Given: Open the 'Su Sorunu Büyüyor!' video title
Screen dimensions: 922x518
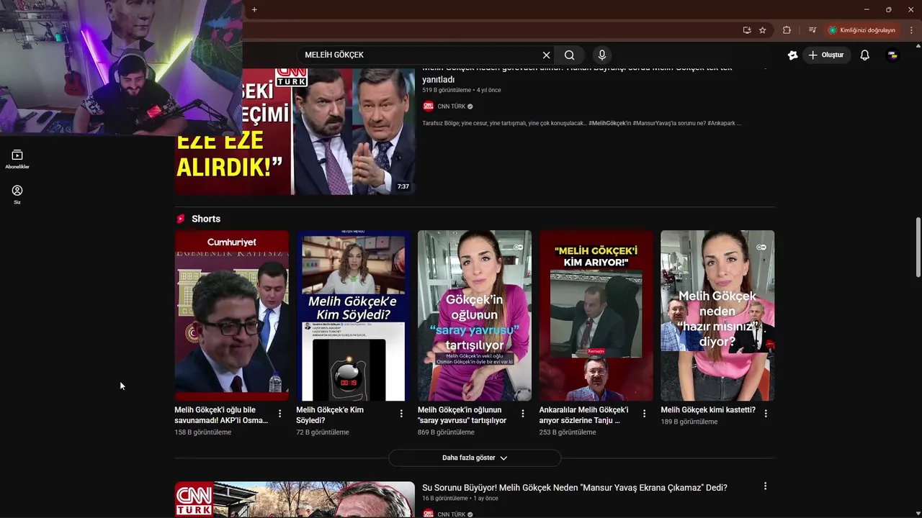Looking at the screenshot, I should click(x=575, y=488).
